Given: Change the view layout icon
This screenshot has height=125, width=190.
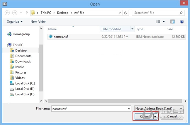Looking at the screenshot, I should pyautogui.click(x=158, y=21).
